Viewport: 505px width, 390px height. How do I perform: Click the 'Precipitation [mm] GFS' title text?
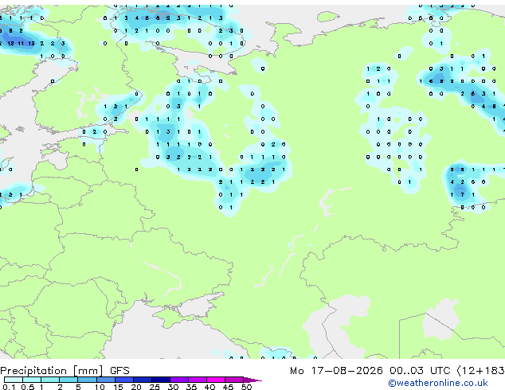click(65, 371)
